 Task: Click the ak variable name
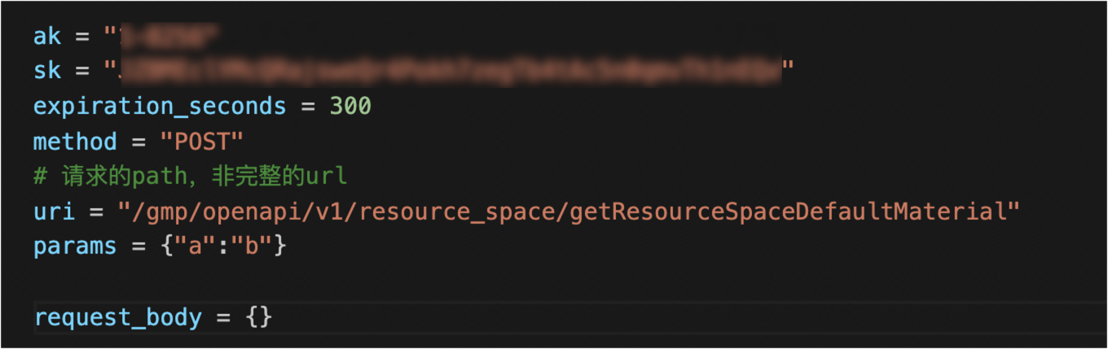[47, 37]
